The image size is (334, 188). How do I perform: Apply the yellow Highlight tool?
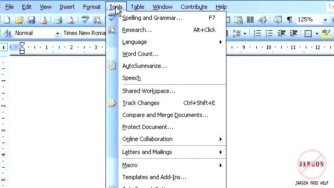click(326, 33)
